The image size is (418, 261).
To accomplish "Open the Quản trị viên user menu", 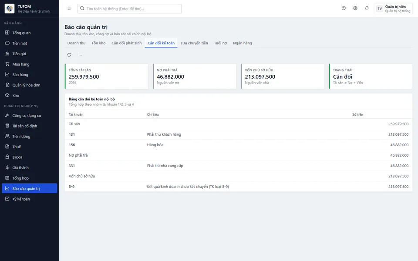I will (393, 9).
